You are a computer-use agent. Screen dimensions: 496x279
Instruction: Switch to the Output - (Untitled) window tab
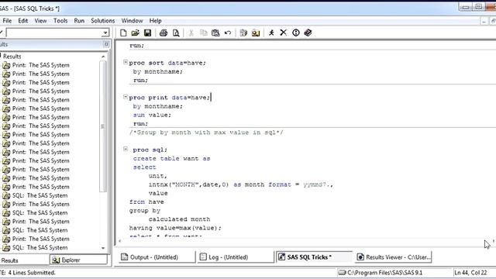[157, 257]
